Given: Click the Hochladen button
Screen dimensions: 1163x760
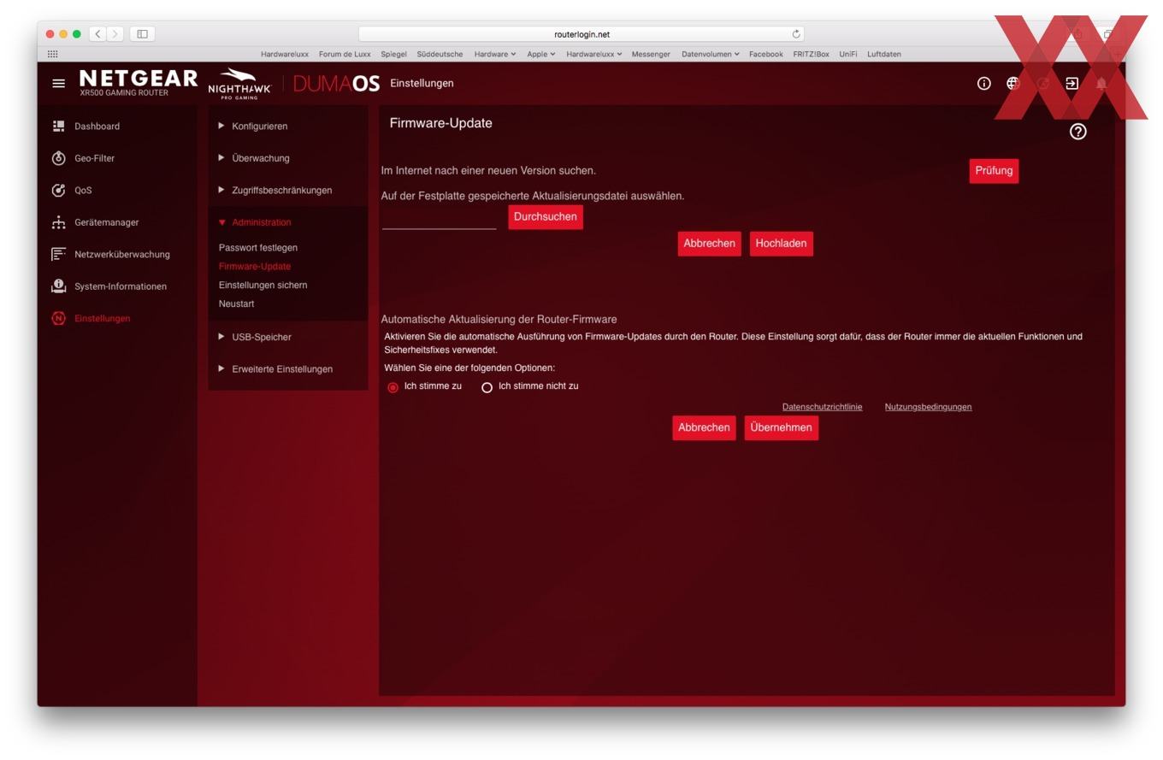Looking at the screenshot, I should tap(781, 244).
